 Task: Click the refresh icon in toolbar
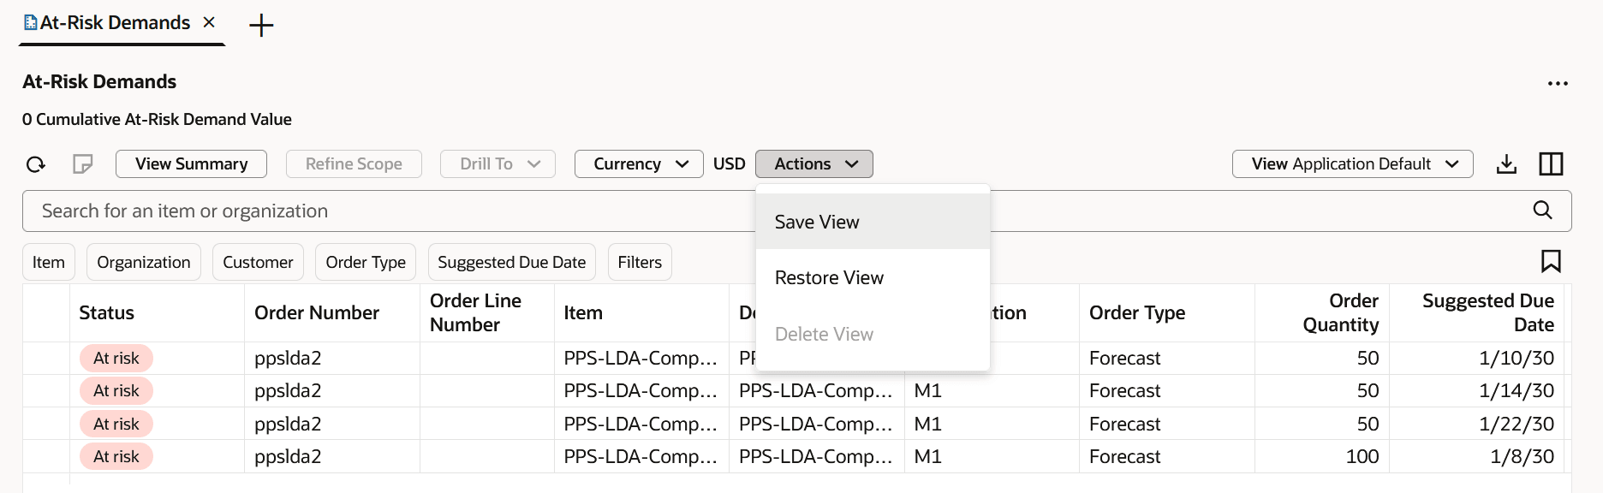point(35,164)
